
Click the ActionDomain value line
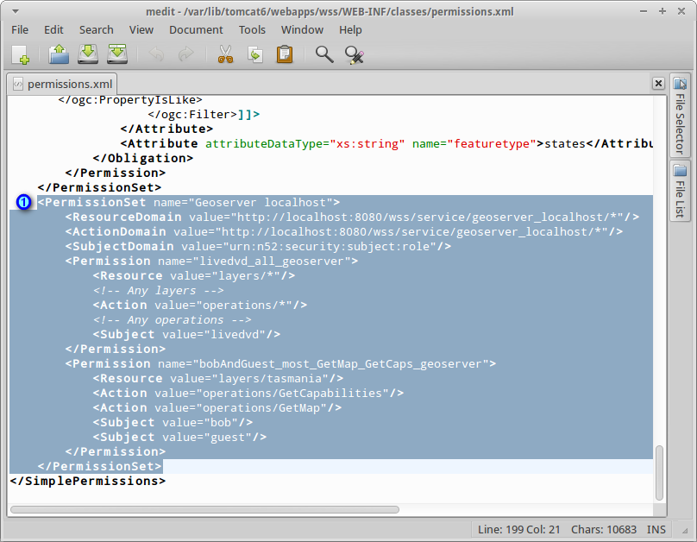pyautogui.click(x=344, y=231)
